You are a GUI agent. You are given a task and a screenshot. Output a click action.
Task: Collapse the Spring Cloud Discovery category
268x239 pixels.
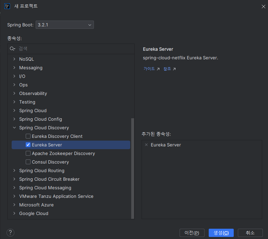point(14,128)
